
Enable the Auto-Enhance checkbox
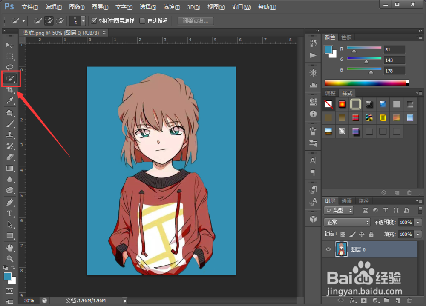pyautogui.click(x=142, y=21)
